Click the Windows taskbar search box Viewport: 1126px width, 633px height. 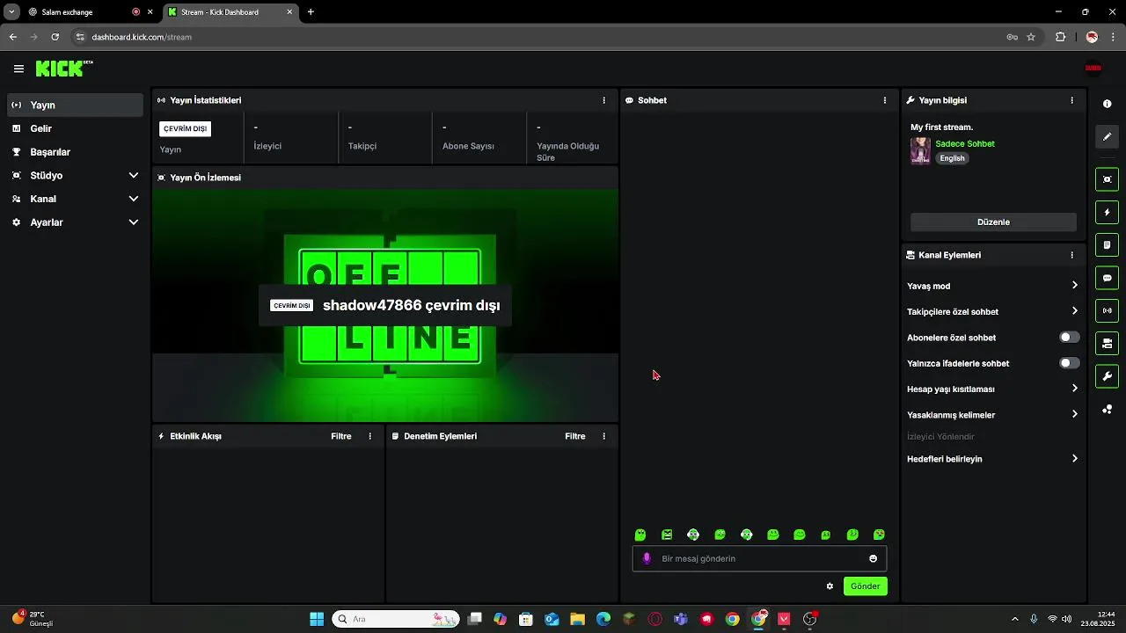(x=396, y=619)
